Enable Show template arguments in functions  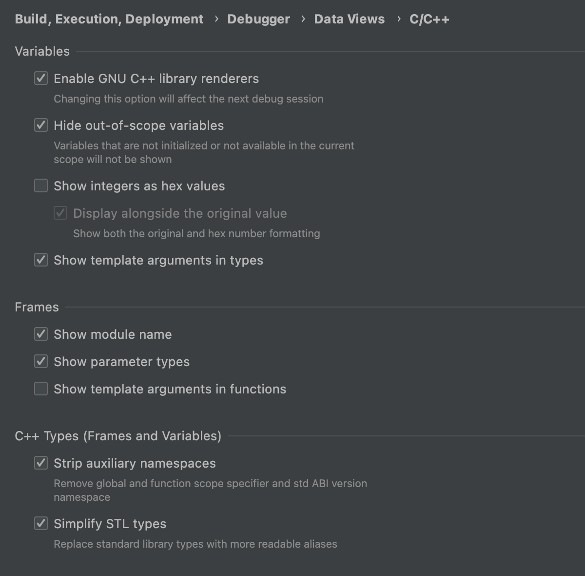41,389
